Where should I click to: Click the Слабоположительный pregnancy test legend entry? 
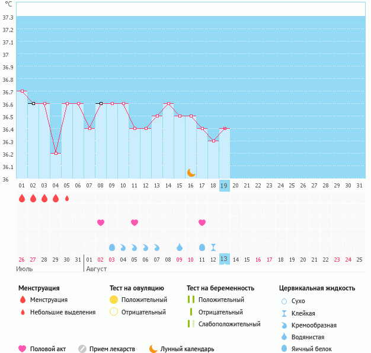click(230, 324)
